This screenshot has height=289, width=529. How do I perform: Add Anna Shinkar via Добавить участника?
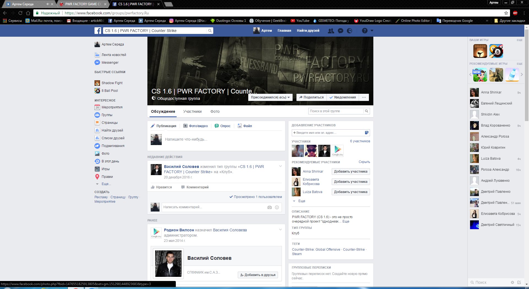pyautogui.click(x=350, y=172)
